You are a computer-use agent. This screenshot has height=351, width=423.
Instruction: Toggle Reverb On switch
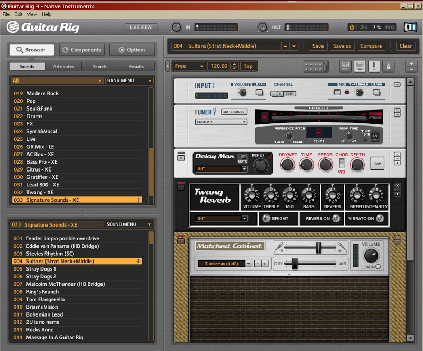point(335,218)
